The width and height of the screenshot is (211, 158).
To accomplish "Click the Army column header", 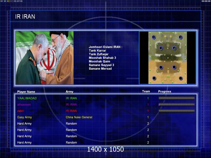I will coord(69,92).
